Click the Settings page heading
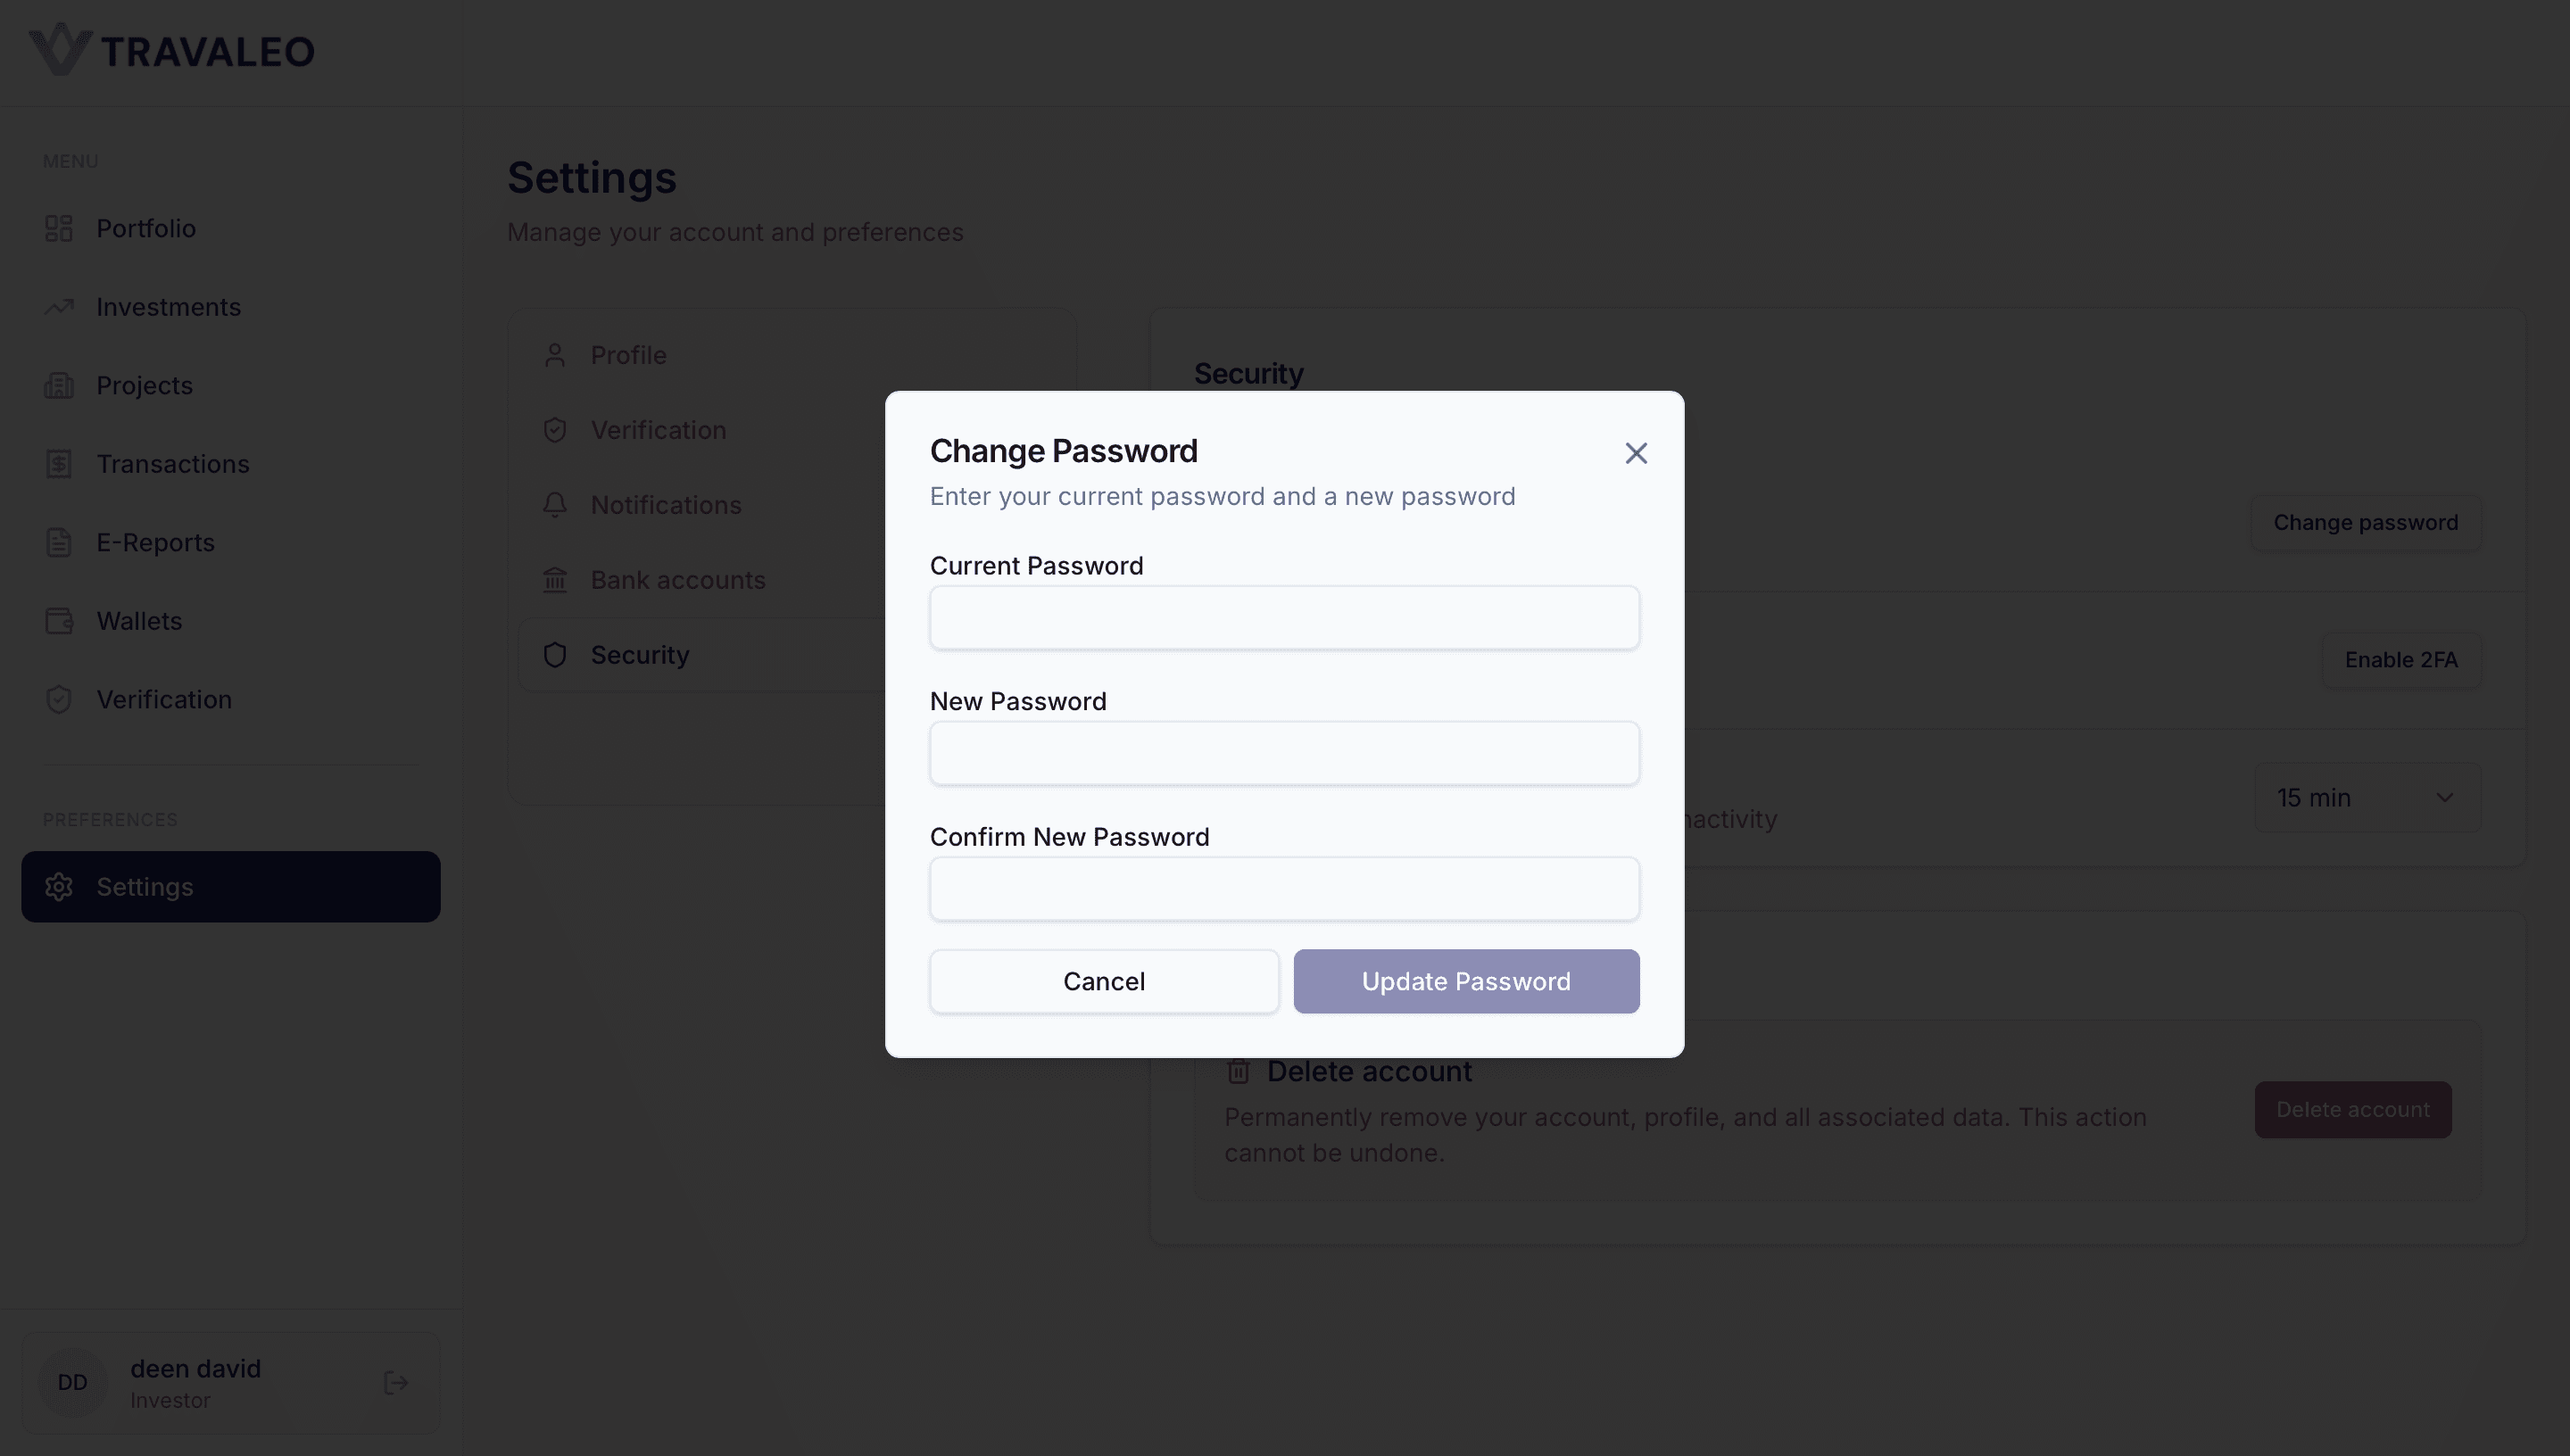The width and height of the screenshot is (2570, 1456). click(592, 178)
